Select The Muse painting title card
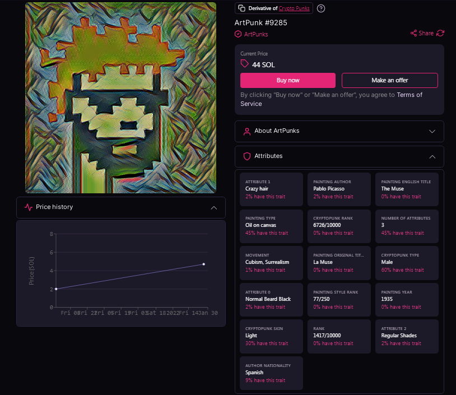 (407, 189)
